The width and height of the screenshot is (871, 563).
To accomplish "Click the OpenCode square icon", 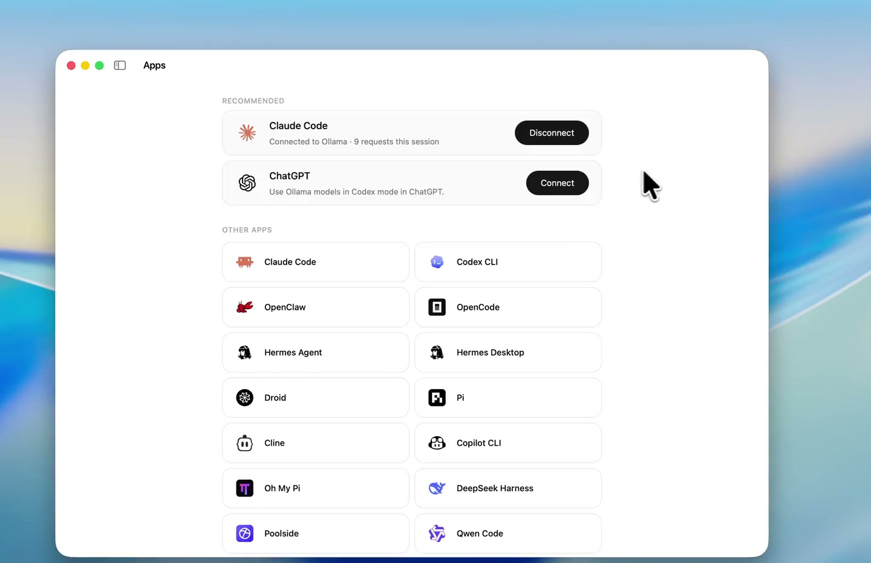I will [437, 307].
